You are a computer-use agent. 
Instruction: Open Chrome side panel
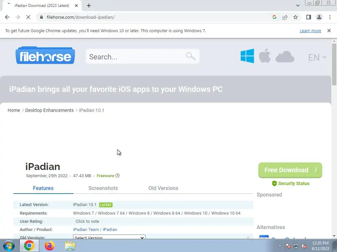click(309, 17)
